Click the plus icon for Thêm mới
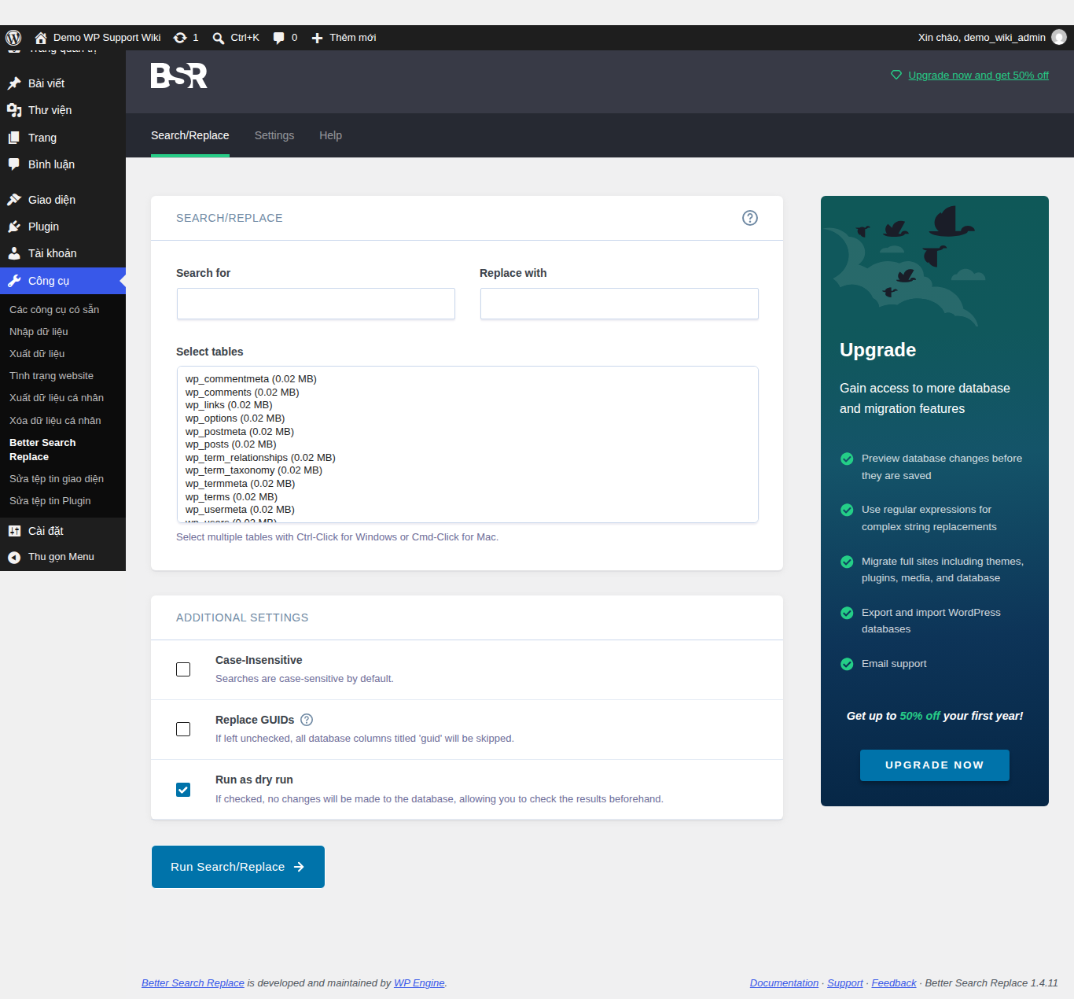The image size is (1074, 999). pos(317,38)
